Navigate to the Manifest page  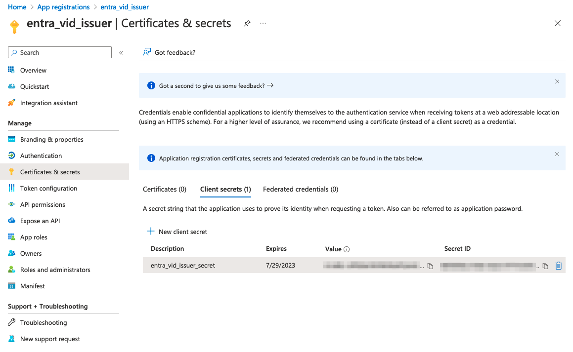(33, 286)
